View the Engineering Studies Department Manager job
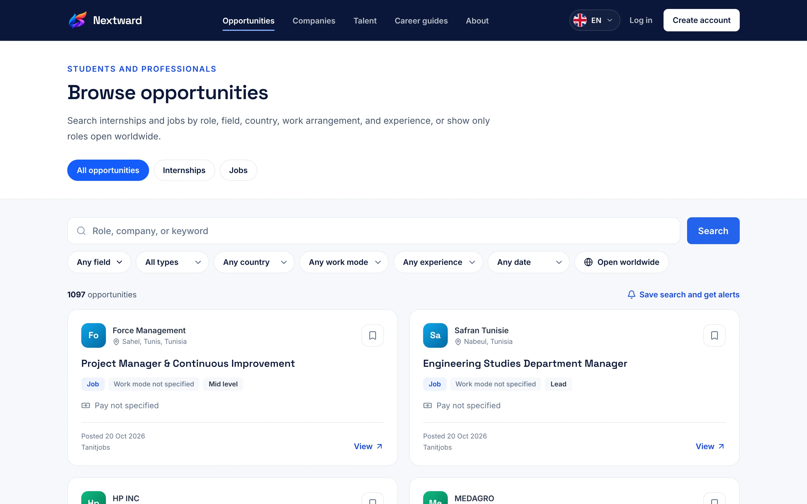807x504 pixels. 710,446
